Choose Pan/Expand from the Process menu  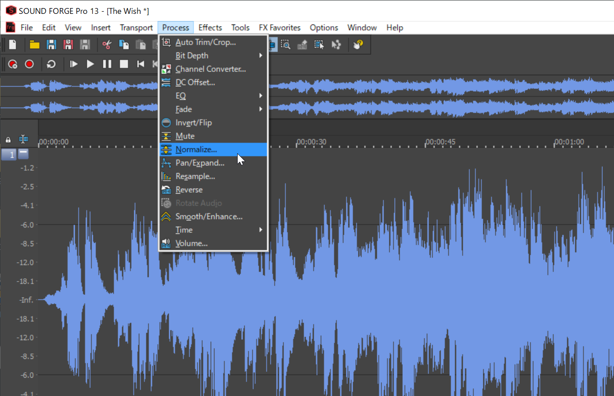(x=213, y=163)
